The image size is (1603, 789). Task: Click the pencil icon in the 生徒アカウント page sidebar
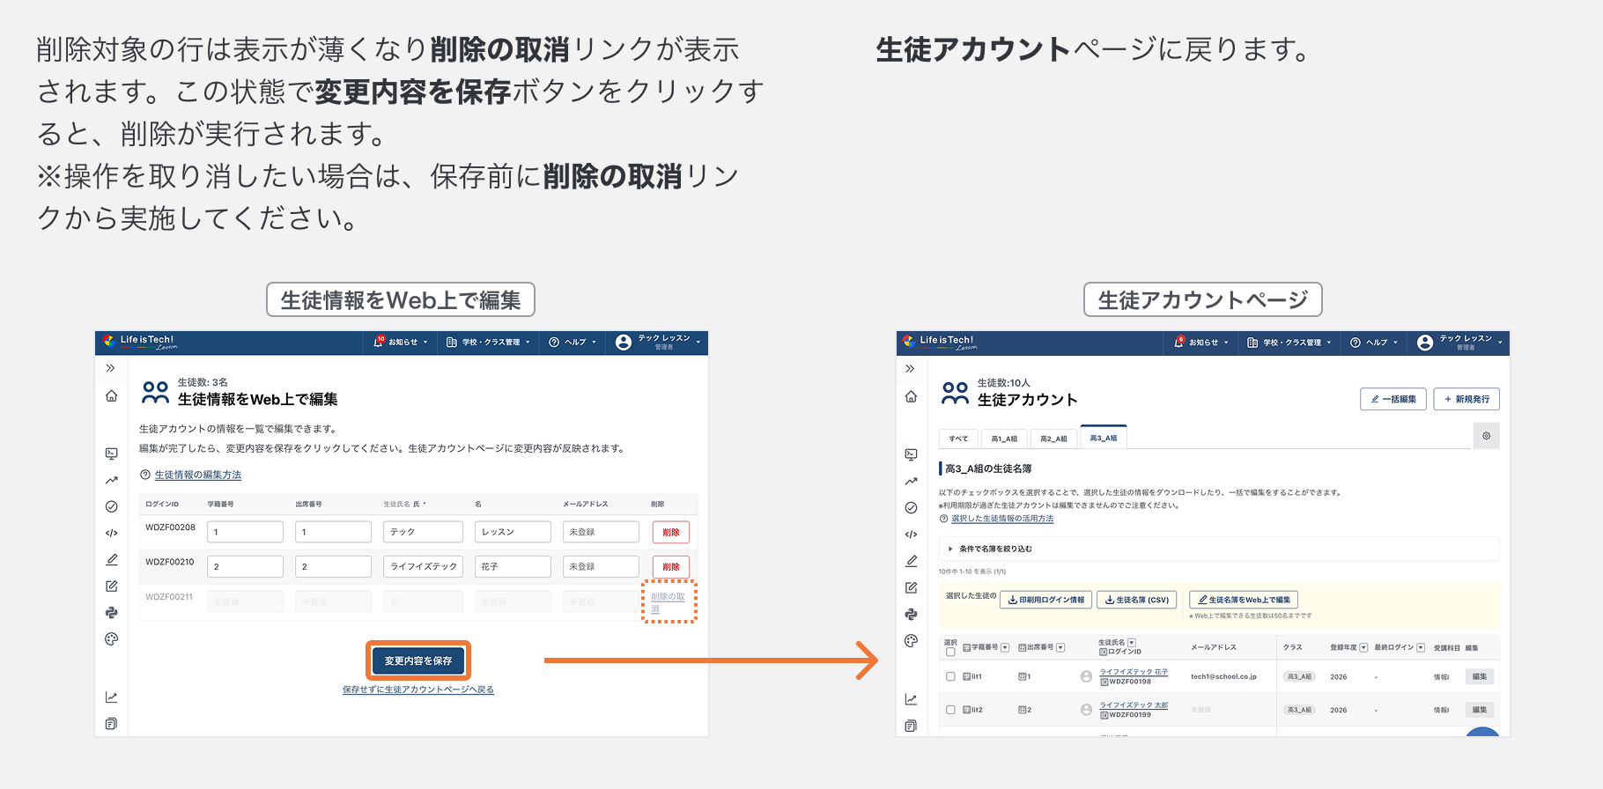[x=911, y=561]
